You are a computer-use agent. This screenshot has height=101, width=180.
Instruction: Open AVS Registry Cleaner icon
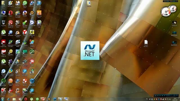(18, 34)
